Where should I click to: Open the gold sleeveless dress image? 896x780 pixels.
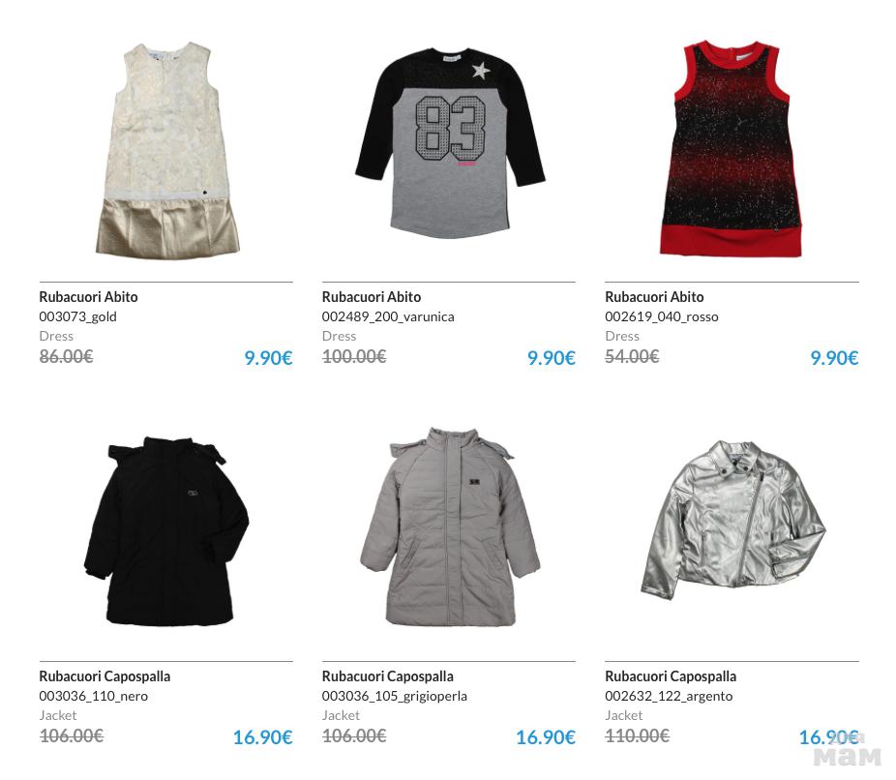167,150
